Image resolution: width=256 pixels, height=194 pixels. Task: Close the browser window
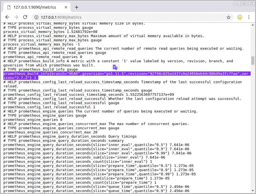(252, 3)
